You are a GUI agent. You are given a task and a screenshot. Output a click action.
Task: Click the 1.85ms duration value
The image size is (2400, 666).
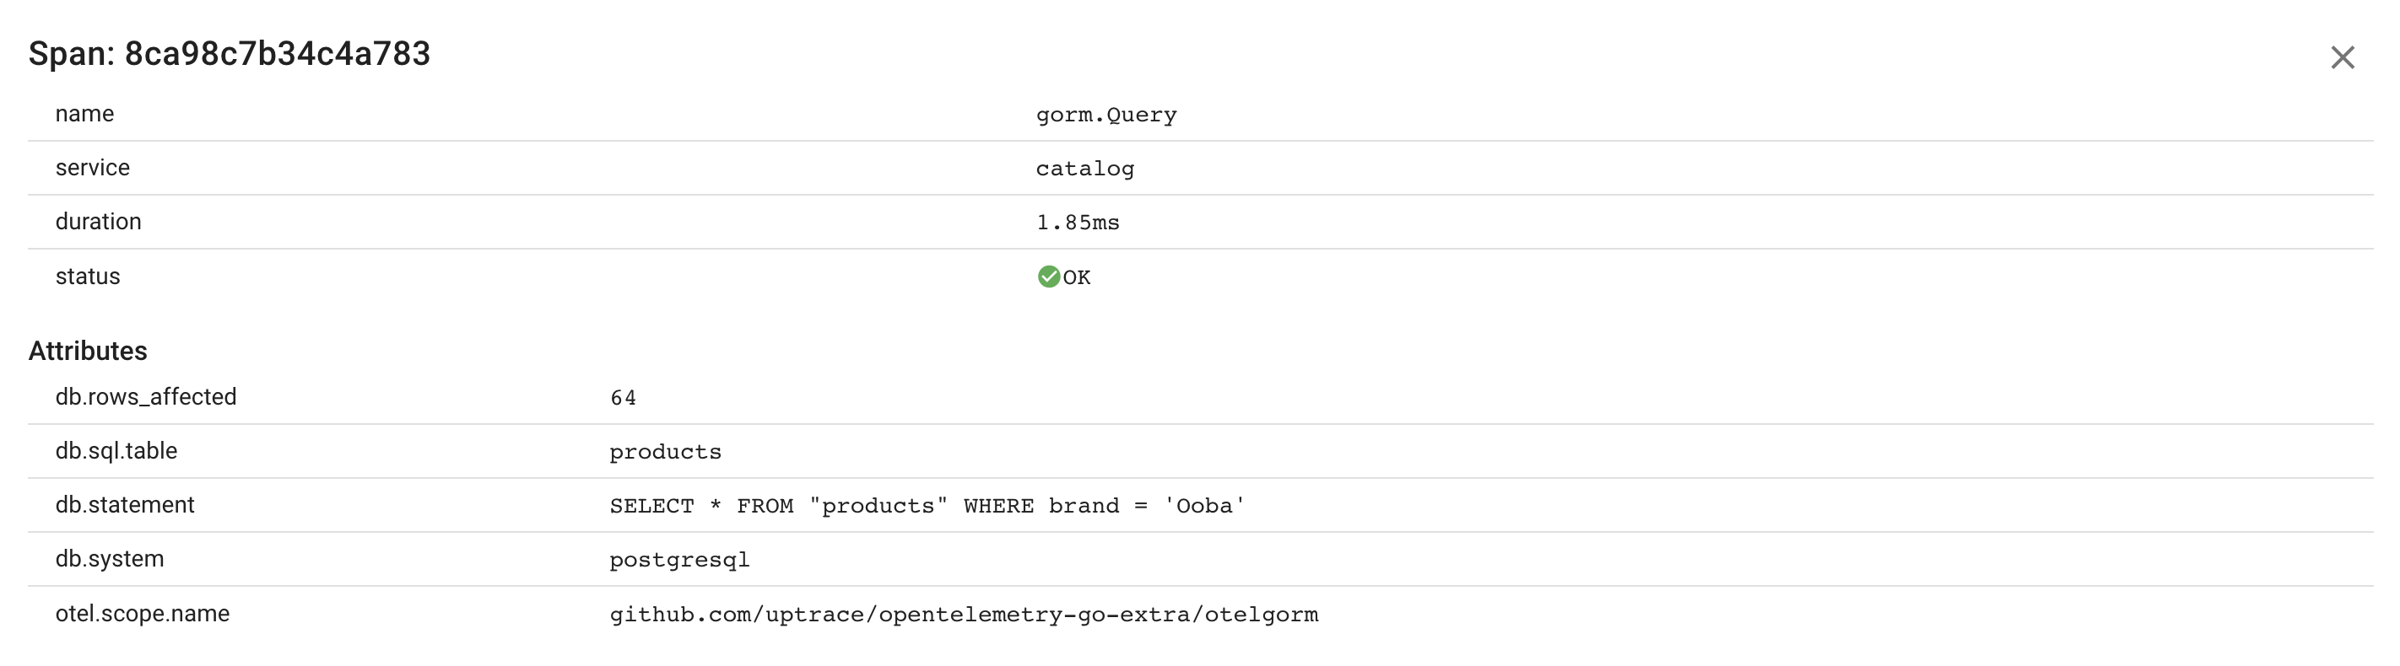tap(1078, 223)
